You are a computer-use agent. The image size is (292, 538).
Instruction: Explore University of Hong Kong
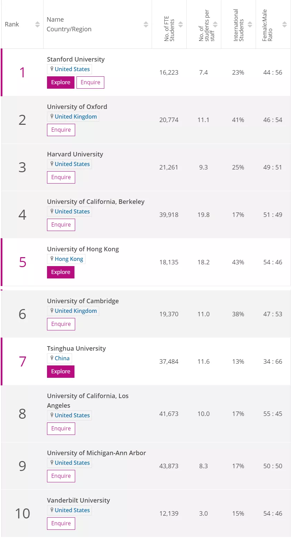tap(61, 272)
